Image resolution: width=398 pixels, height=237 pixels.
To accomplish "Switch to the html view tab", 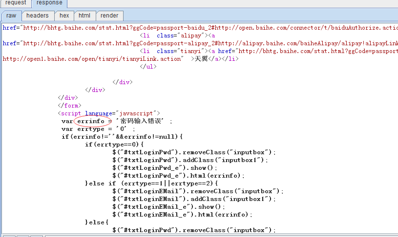I will point(84,16).
